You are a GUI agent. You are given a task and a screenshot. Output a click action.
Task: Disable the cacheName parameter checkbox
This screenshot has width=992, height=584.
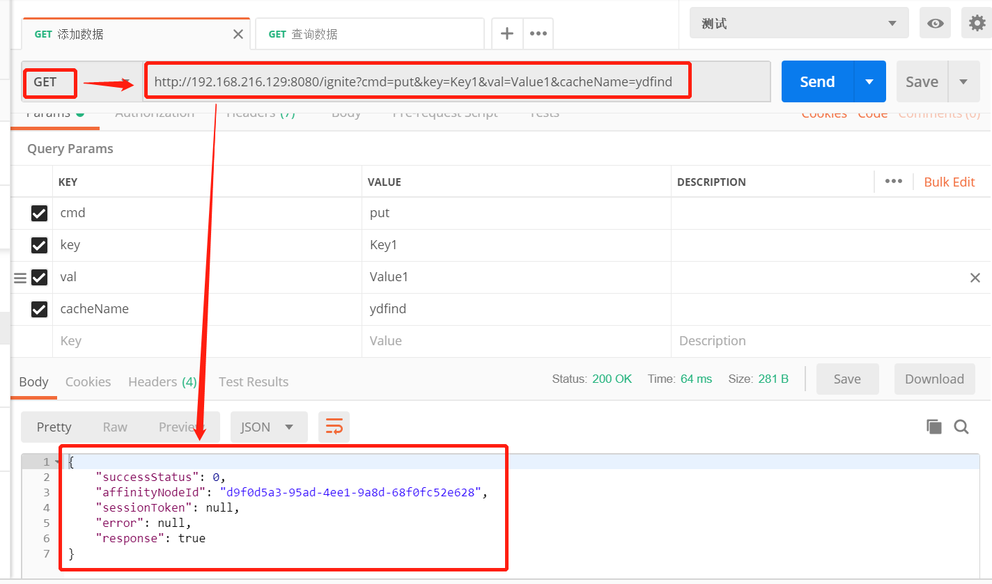coord(39,309)
